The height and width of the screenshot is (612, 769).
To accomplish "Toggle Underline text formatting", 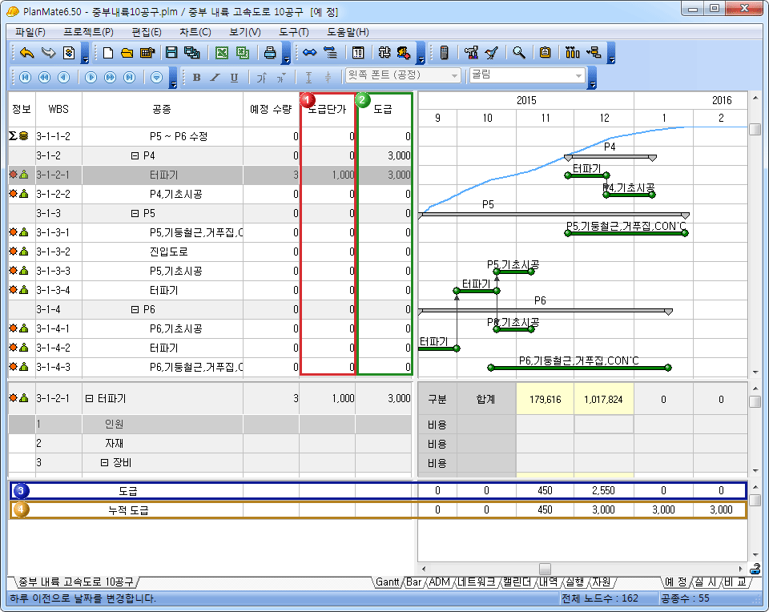I will coord(234,78).
